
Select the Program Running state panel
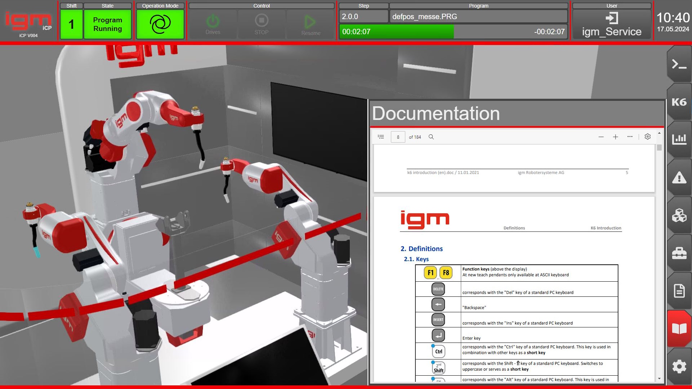point(107,24)
